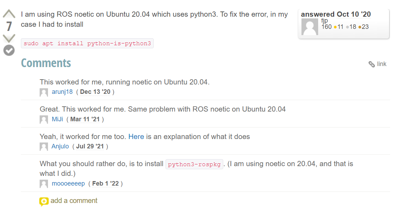Open MiJi's user profile
Viewport: 419px width, 212px height.
click(x=57, y=119)
